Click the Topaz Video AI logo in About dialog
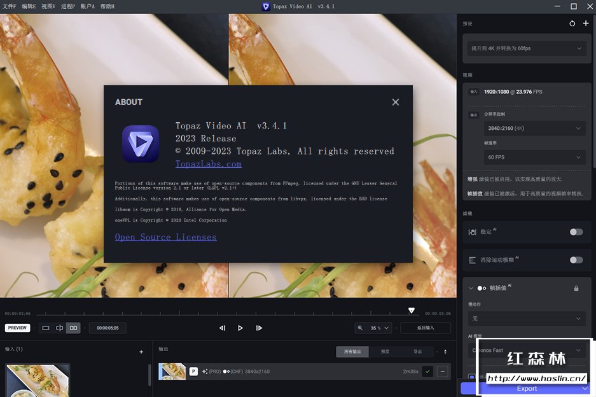The width and height of the screenshot is (596, 397). [x=141, y=144]
